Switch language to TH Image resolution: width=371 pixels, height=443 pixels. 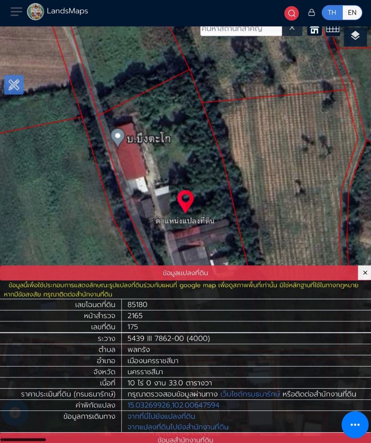(x=332, y=13)
